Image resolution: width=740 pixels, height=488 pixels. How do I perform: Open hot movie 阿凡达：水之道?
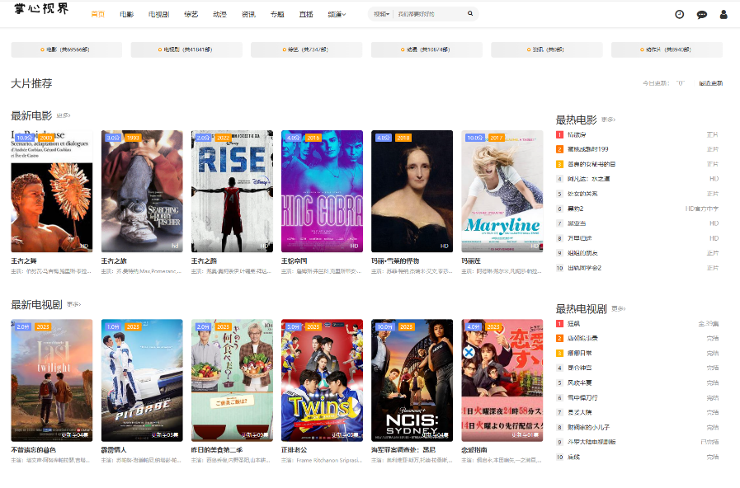pos(588,179)
